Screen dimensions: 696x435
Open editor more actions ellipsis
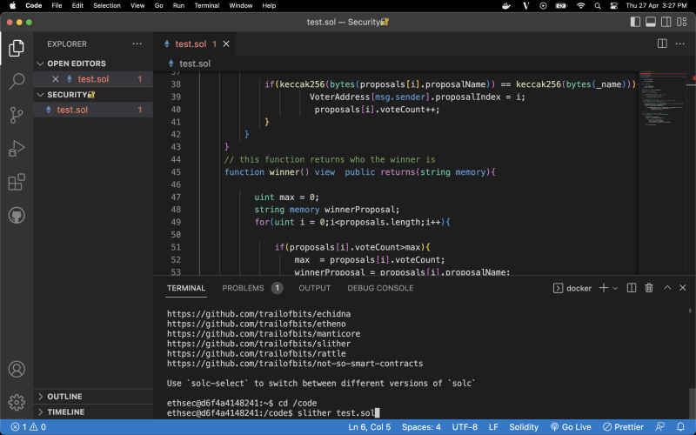coord(679,43)
